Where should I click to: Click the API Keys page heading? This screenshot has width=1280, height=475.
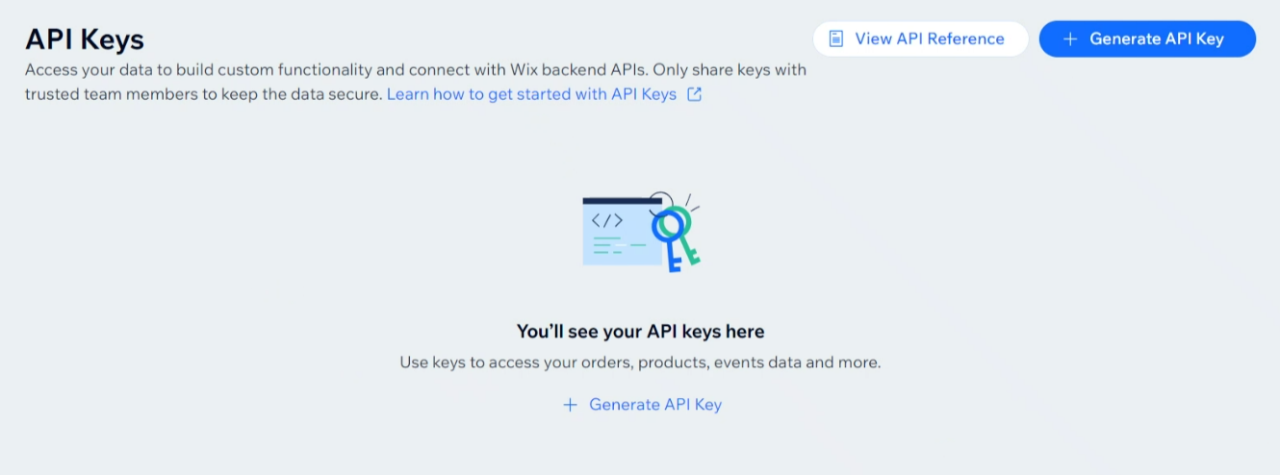point(85,39)
